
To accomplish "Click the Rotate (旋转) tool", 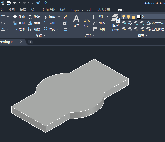I will [x=34, y=17].
